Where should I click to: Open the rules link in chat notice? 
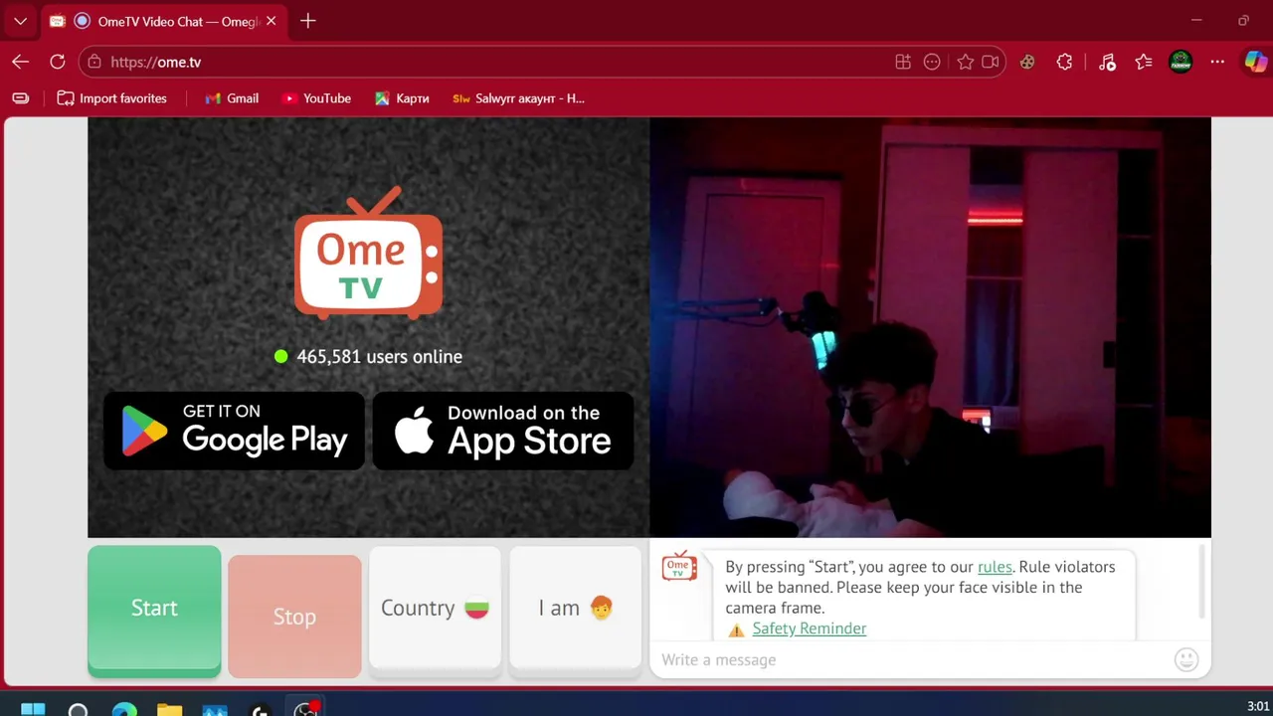pos(995,567)
